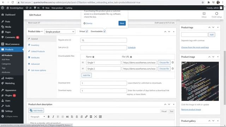Open the Inventory product data tab
The image size is (226, 127).
tap(42, 45)
